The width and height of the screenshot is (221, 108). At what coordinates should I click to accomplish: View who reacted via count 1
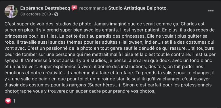pyautogui.click(x=14, y=101)
